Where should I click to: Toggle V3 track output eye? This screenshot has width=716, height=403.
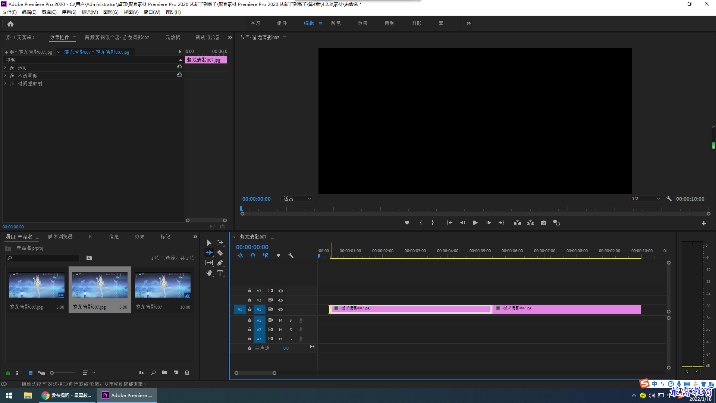(281, 291)
